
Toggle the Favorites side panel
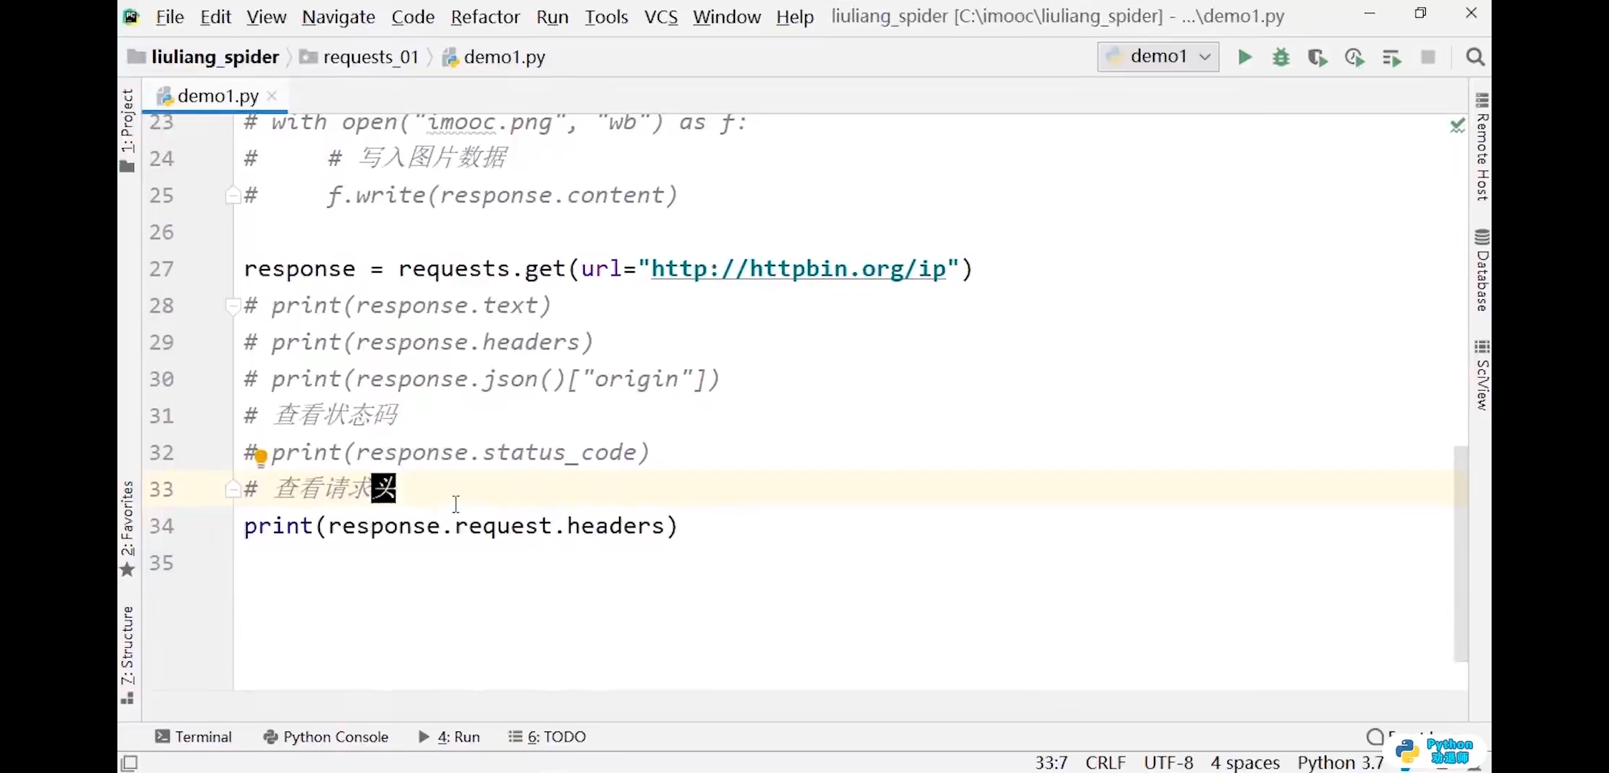(x=127, y=526)
